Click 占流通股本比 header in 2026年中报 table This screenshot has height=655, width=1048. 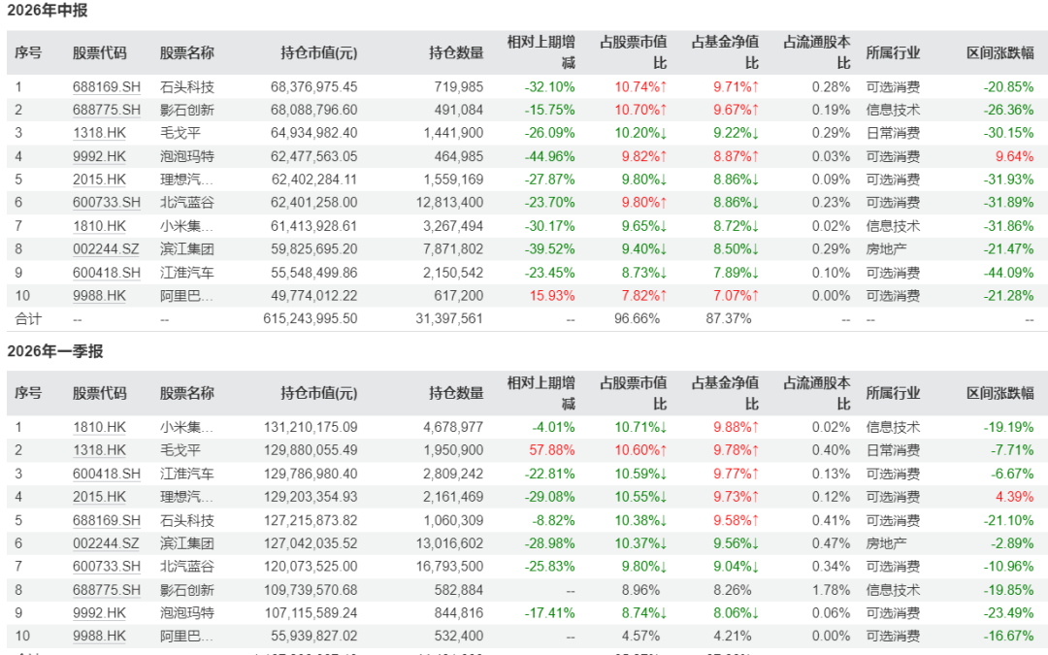coord(817,52)
